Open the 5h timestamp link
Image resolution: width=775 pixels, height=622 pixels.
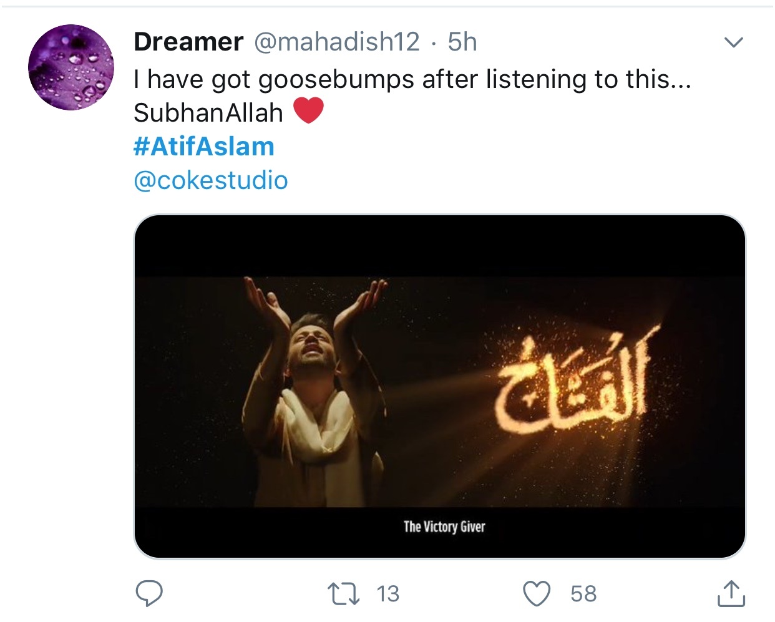pos(462,42)
